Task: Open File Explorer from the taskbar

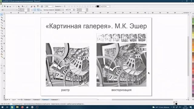Action: click(17, 107)
